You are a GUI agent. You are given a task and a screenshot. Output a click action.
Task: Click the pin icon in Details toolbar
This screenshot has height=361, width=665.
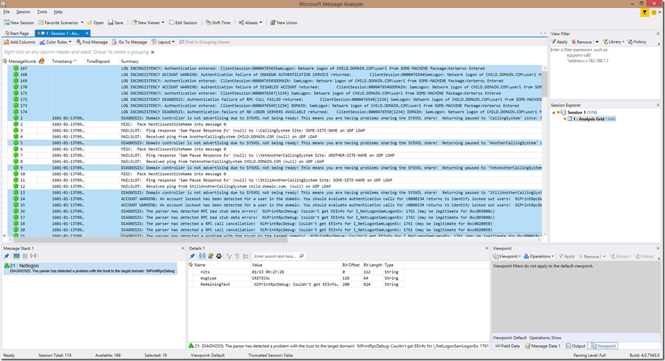[x=192, y=256]
